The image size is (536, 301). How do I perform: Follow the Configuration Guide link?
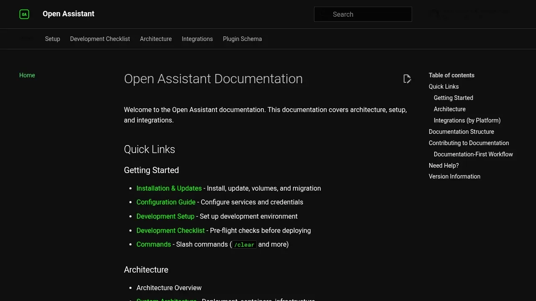(x=166, y=202)
